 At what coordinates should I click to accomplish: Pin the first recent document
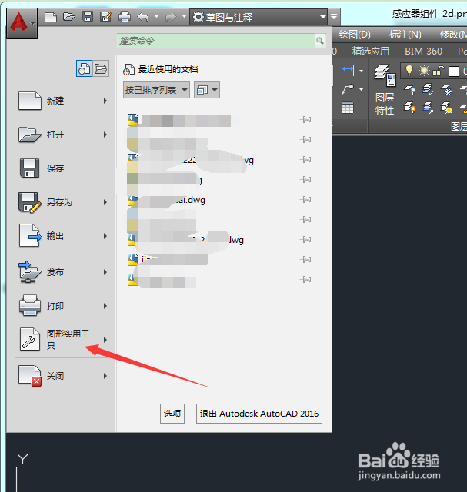tap(305, 120)
